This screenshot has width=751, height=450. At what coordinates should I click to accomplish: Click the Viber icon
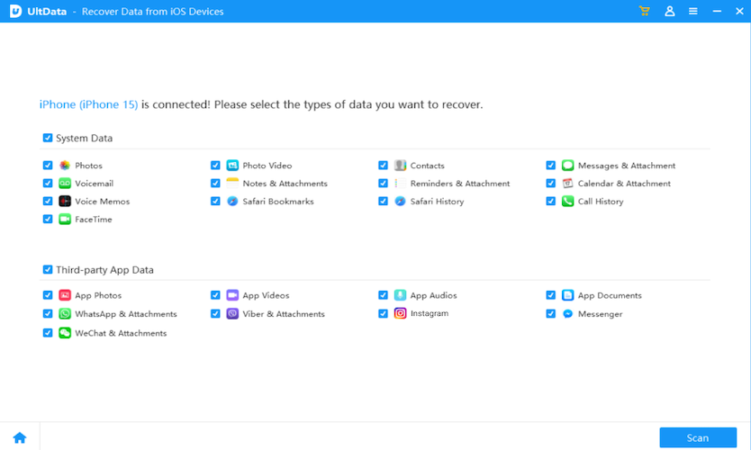click(x=232, y=314)
